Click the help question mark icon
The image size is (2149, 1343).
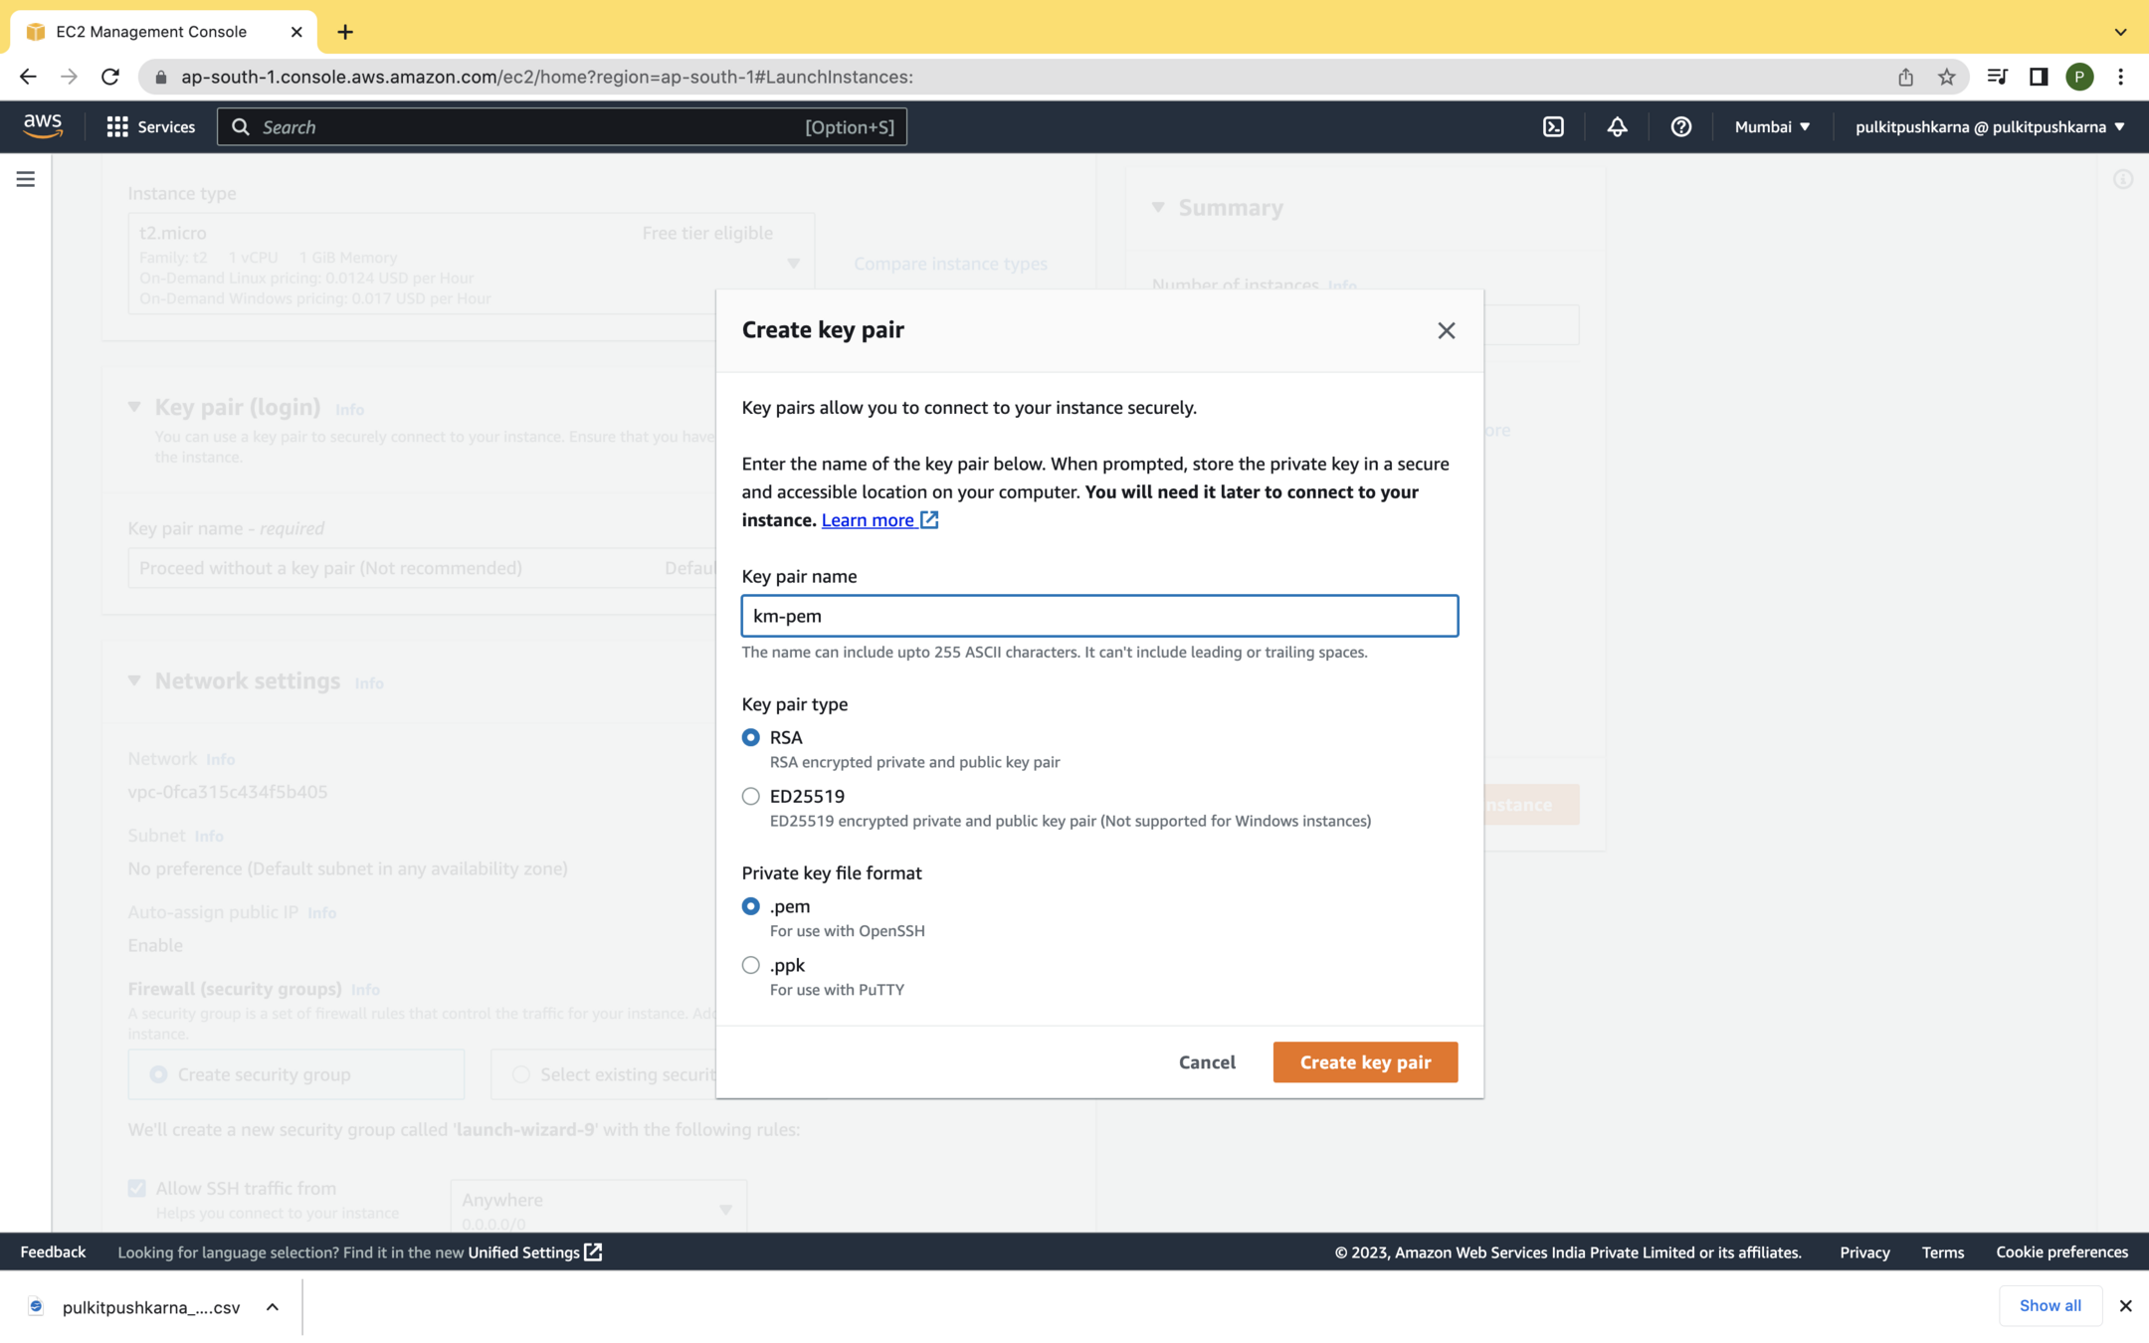pos(1680,126)
